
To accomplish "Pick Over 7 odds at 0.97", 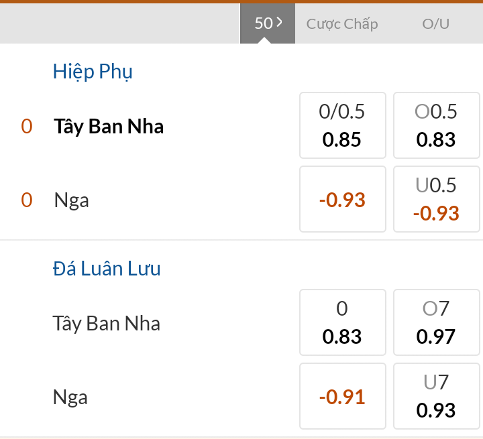I will tap(436, 322).
